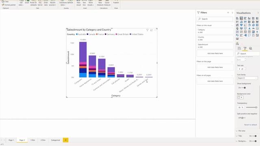Insert a Text box from ribbon
This screenshot has width=260, height=146.
84,3
